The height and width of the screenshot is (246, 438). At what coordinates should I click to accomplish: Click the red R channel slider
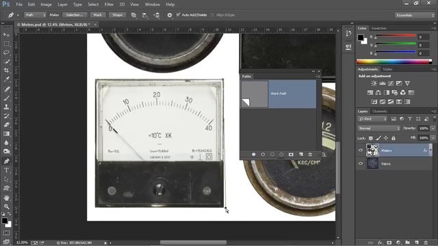tap(396, 36)
